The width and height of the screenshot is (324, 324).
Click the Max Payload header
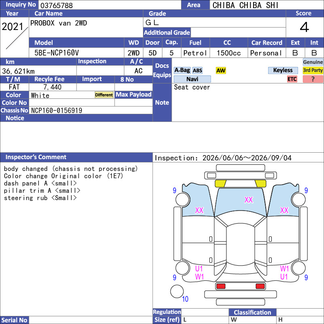click(x=134, y=94)
